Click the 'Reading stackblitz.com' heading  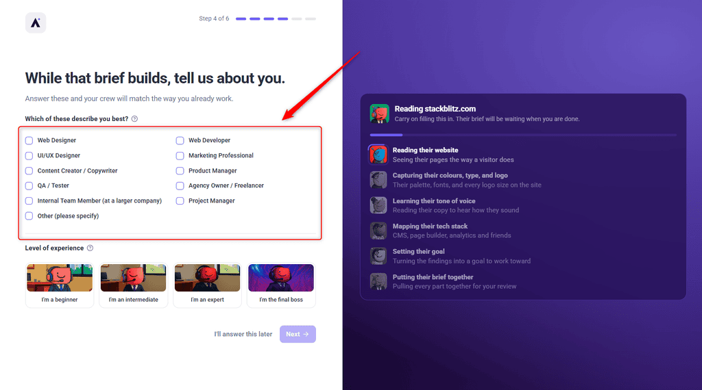point(435,109)
